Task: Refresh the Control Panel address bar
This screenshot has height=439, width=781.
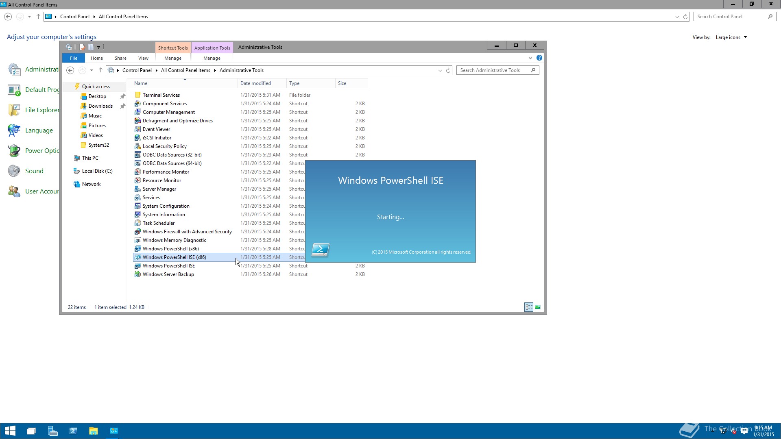Action: coord(685,17)
